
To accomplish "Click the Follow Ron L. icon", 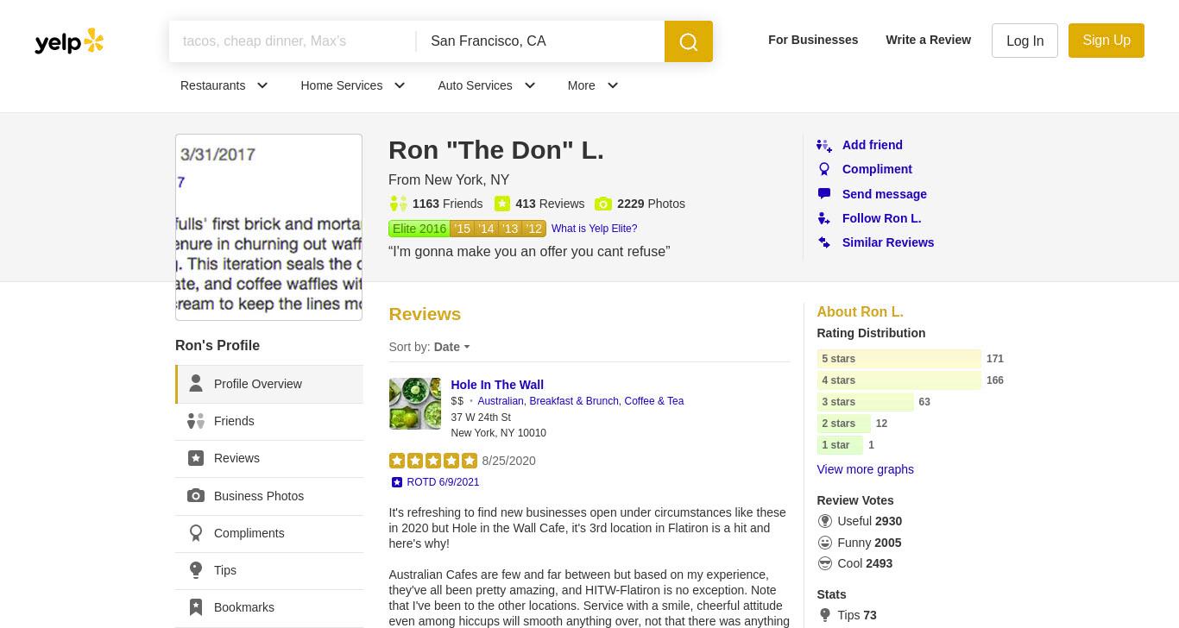I will (x=824, y=218).
